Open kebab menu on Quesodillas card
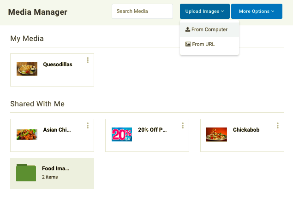This screenshot has height=197, width=293. click(88, 60)
